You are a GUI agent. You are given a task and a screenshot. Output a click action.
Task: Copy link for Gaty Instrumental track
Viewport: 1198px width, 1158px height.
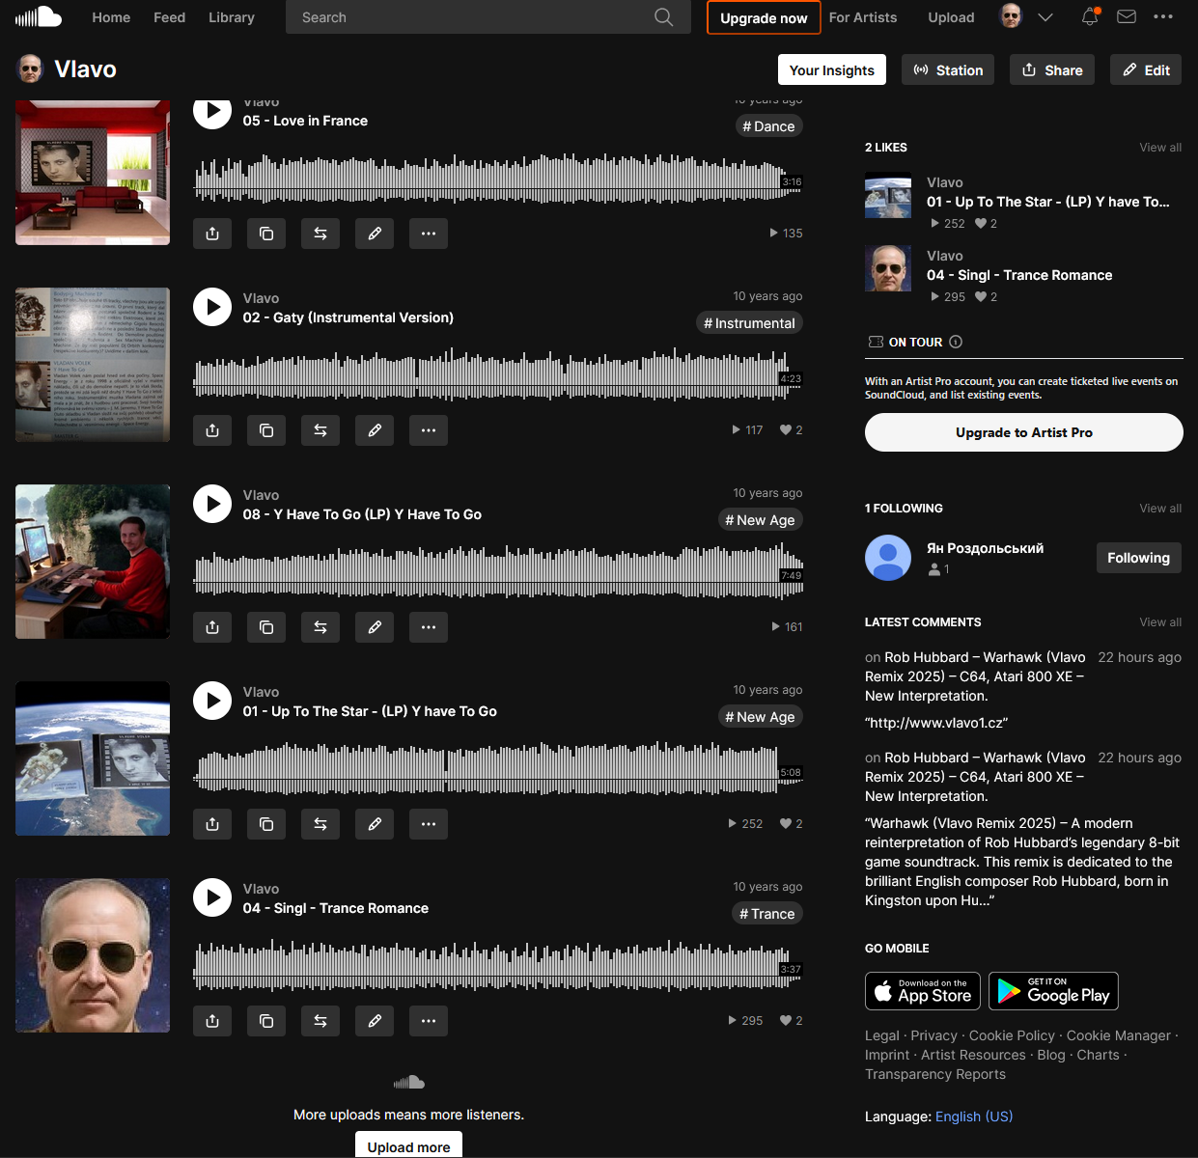pos(266,430)
